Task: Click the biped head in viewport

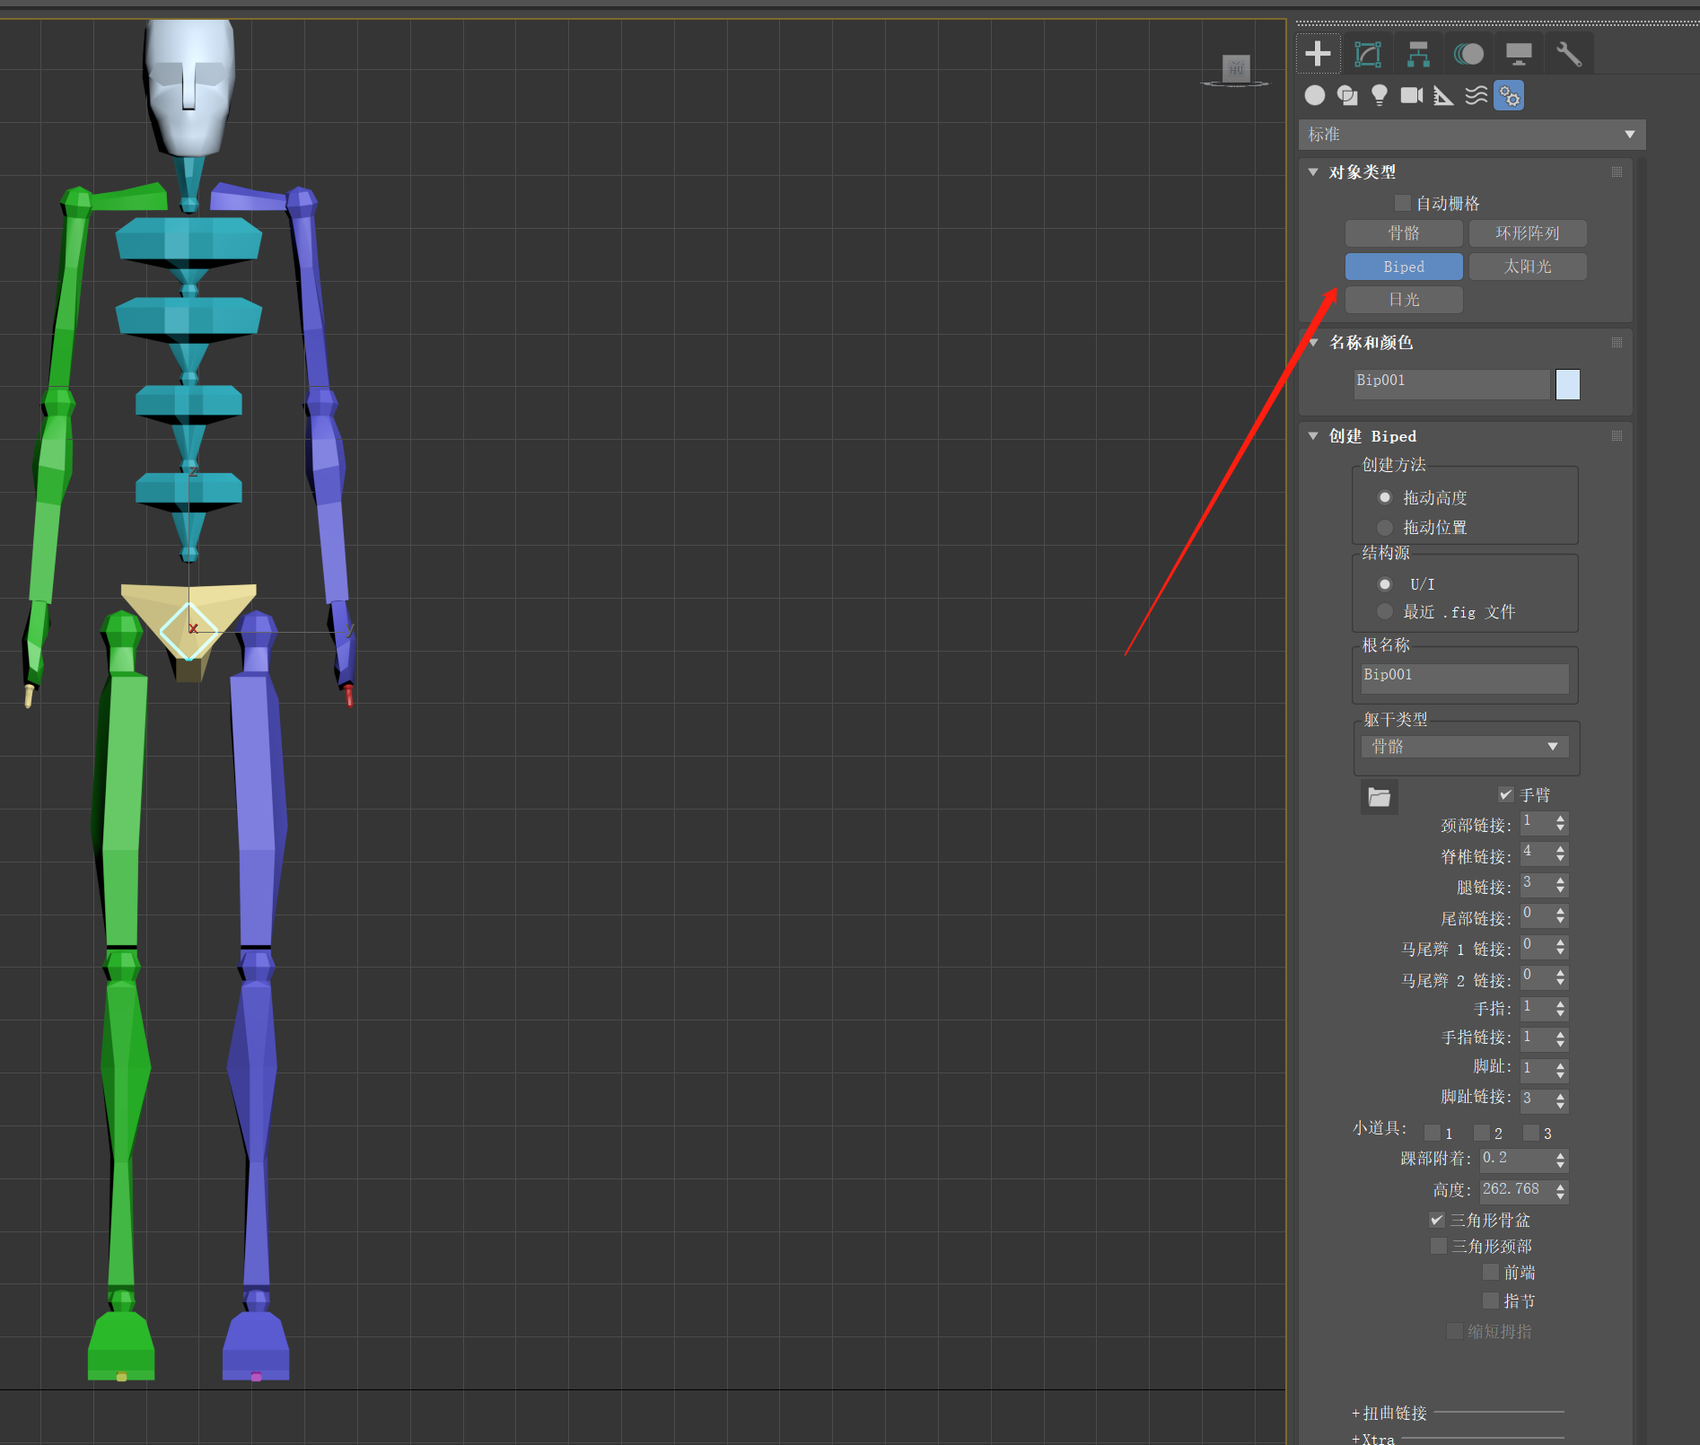Action: [x=189, y=87]
